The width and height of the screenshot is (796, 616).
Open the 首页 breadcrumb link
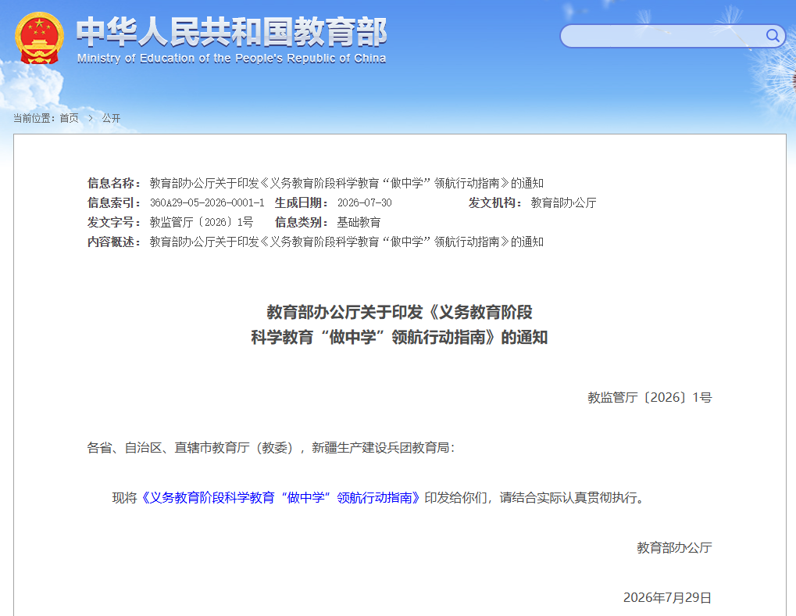[69, 118]
